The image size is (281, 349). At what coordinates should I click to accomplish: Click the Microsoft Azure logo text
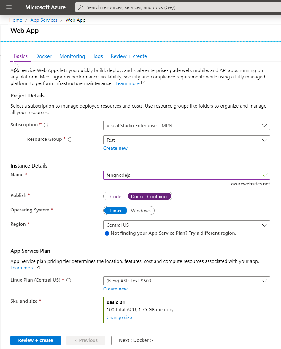45,7
